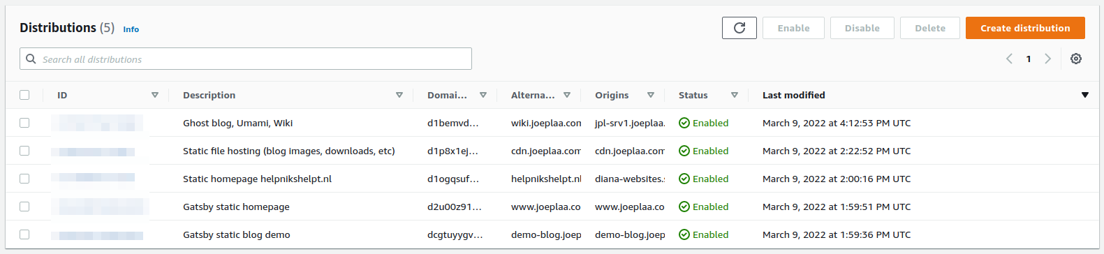Screen dimensions: 1104x254
Task: Click the Delete button
Action: (930, 28)
